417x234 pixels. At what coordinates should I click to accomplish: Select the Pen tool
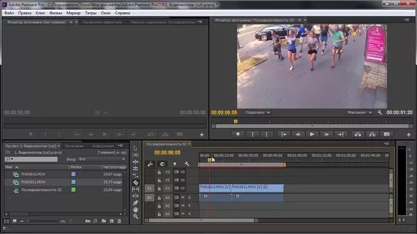[x=136, y=203]
